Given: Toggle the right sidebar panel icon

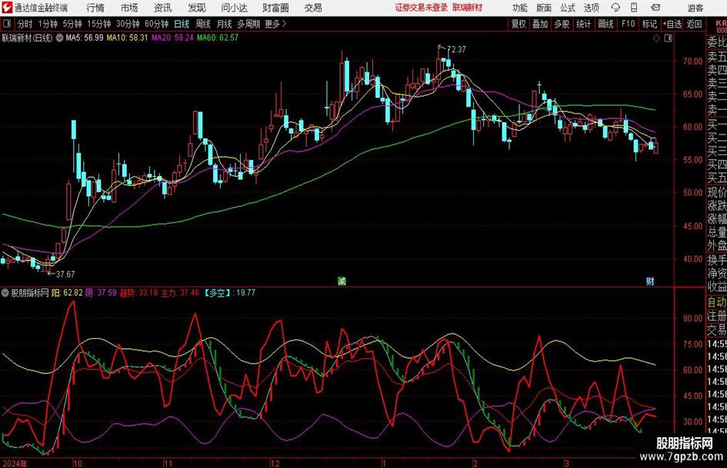Looking at the screenshot, I should coord(668,38).
